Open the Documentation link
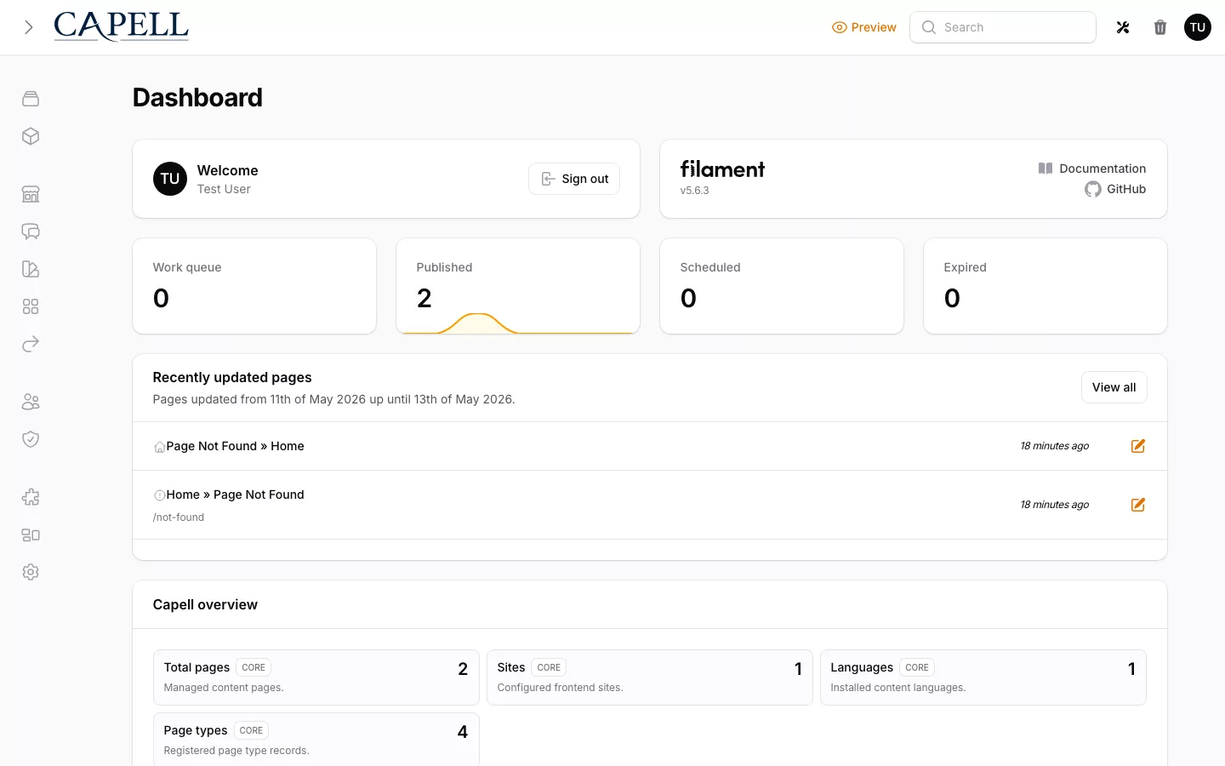Image resolution: width=1225 pixels, height=766 pixels. point(1092,169)
